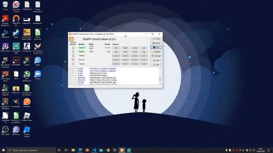This screenshot has width=273, height=153.
Task: Open the League of Legends shortcut
Action: [5, 90]
